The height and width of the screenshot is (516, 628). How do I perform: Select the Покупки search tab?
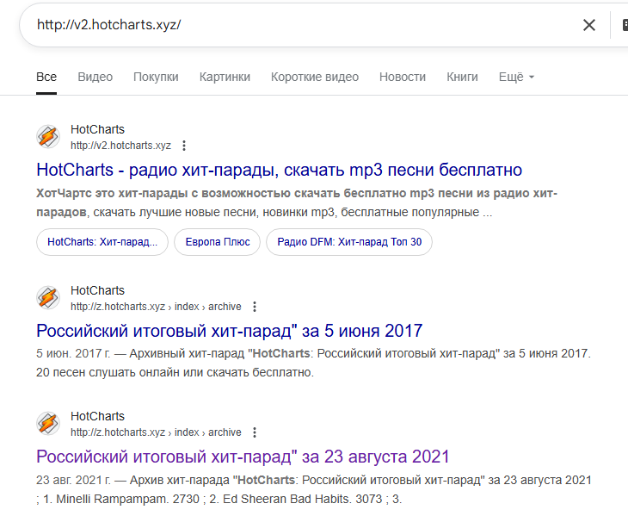pos(156,77)
